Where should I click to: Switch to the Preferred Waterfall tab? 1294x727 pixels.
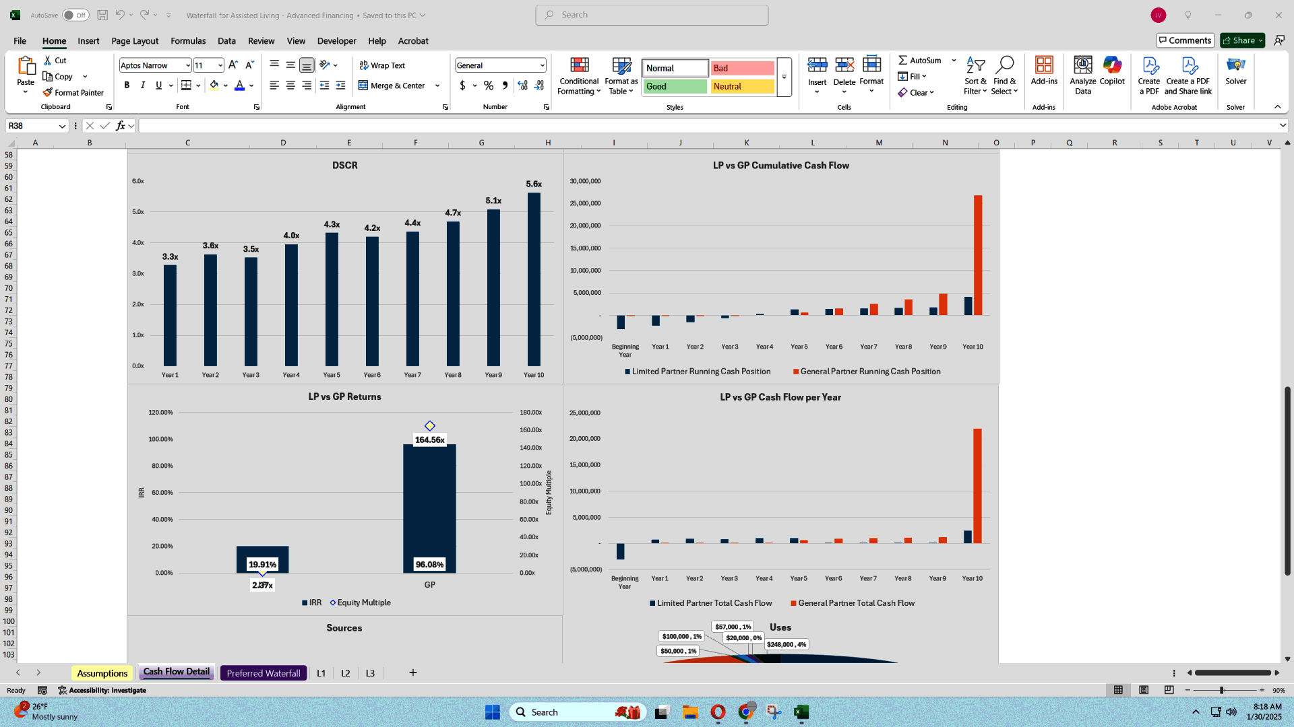tap(263, 672)
